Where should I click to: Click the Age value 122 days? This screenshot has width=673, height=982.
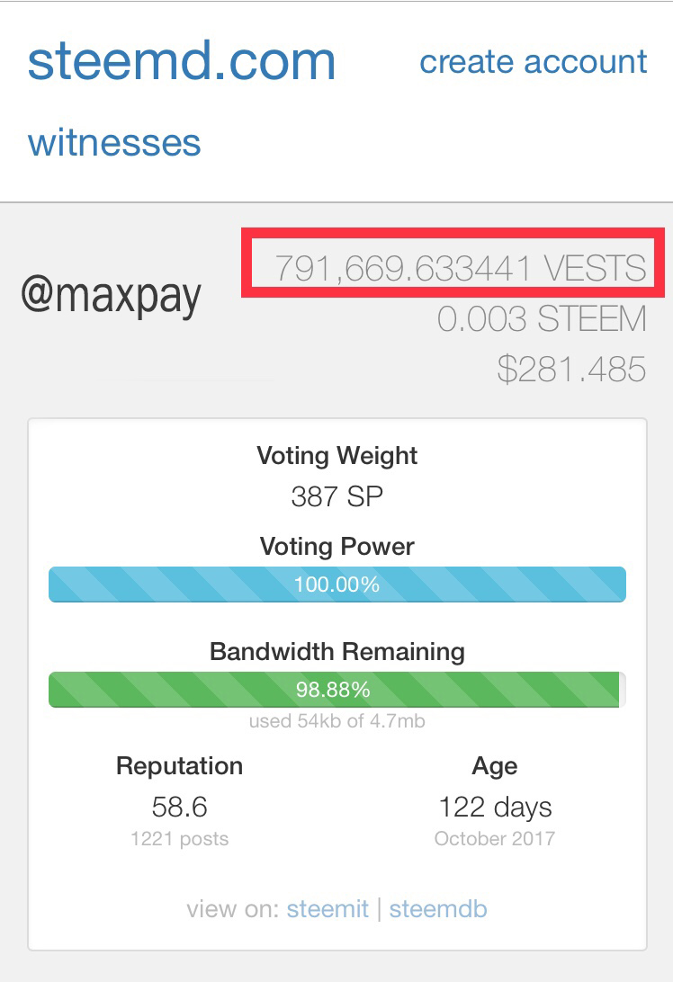tap(495, 808)
